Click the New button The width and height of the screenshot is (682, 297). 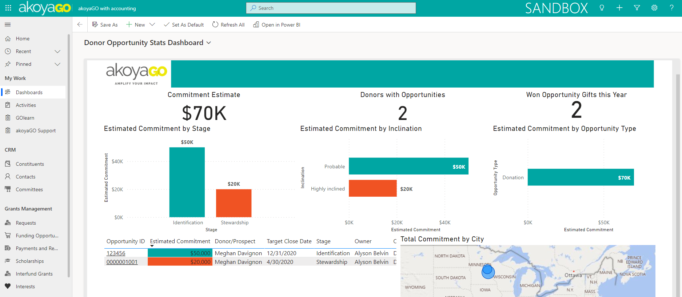[136, 24]
